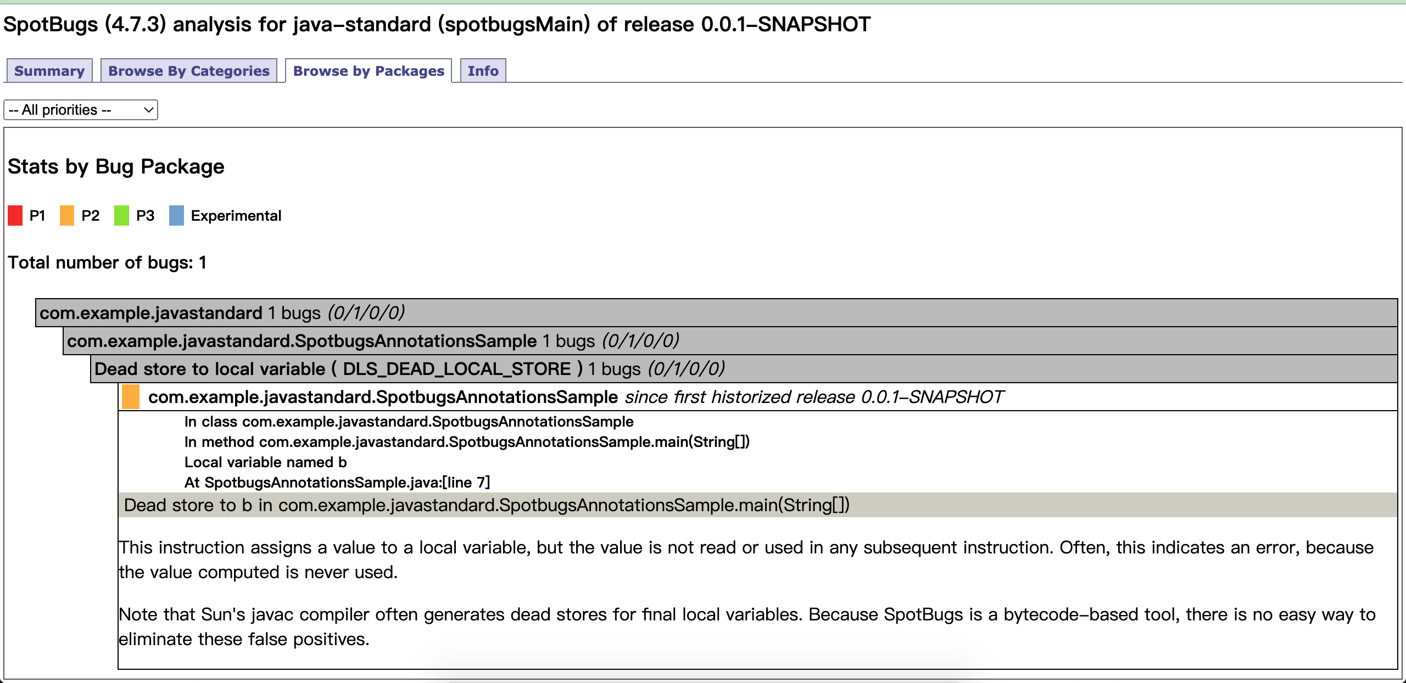Viewport: 1406px width, 683px height.
Task: Click the orange P2 legend swatch
Action: click(x=67, y=215)
